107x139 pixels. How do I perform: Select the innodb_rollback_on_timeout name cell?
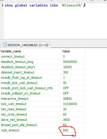[x=30, y=93]
